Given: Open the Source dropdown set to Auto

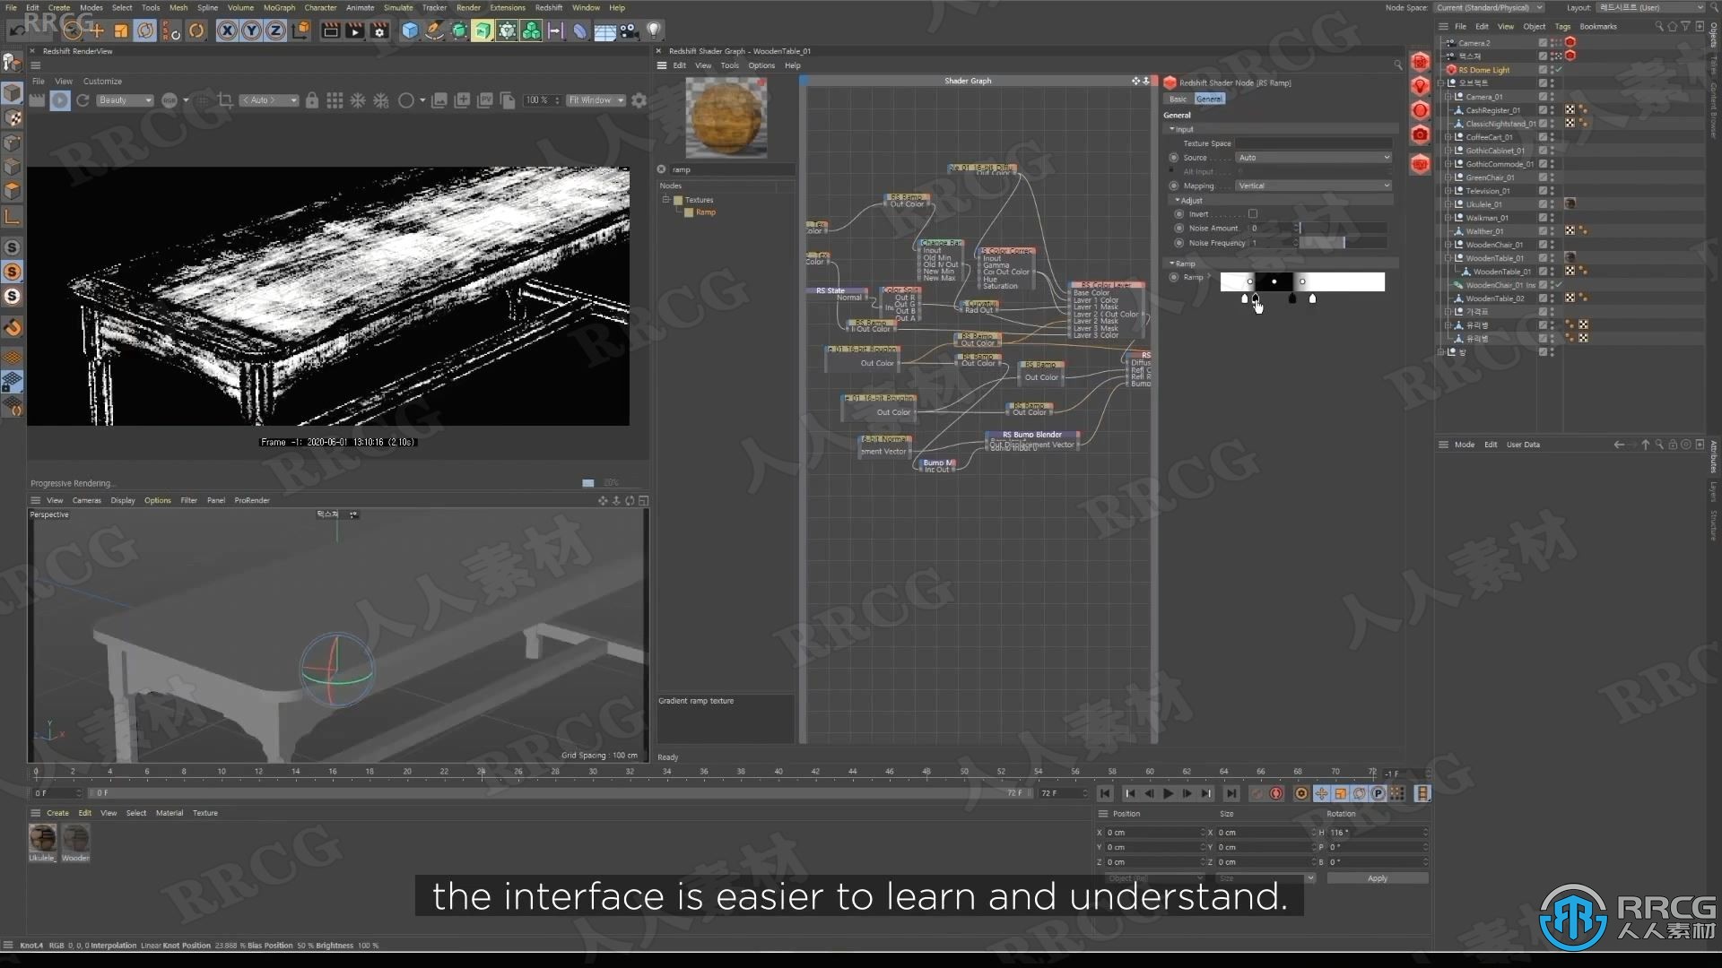Looking at the screenshot, I should coord(1313,158).
